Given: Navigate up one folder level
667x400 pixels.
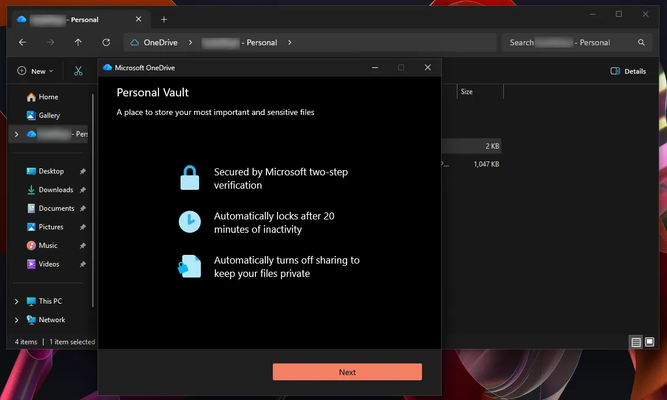Looking at the screenshot, I should 78,42.
